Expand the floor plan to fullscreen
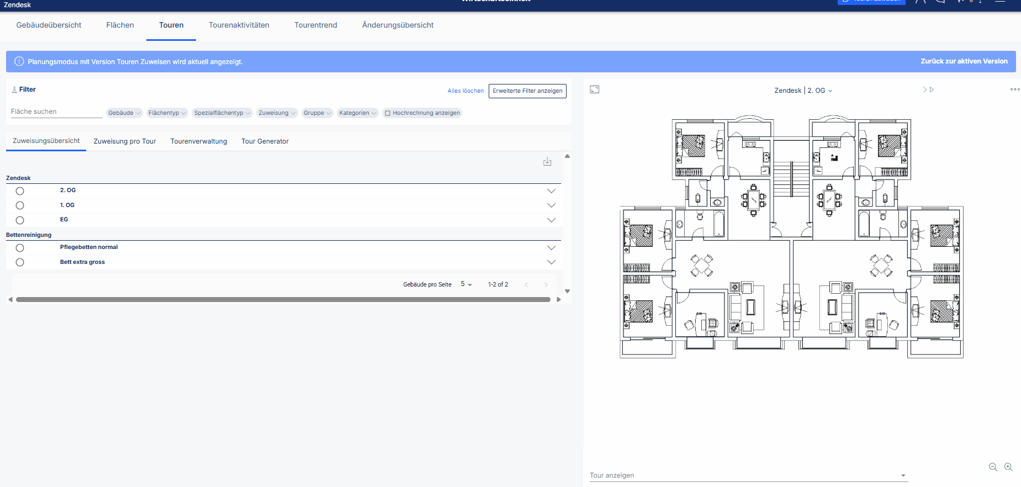The height and width of the screenshot is (487, 1021). (595, 89)
